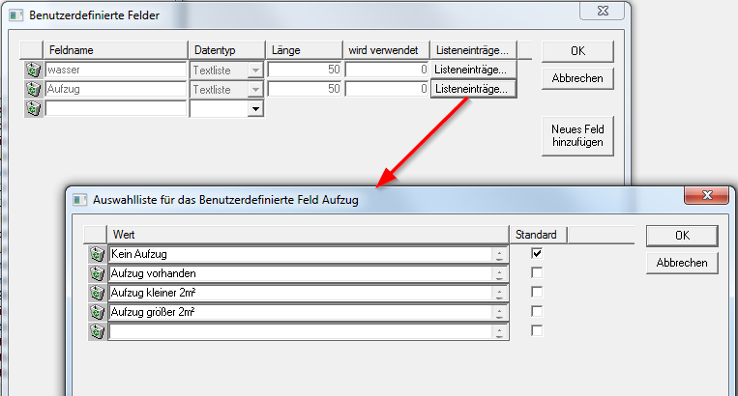Click the trash icon of the empty field row
Image resolution: width=738 pixels, height=396 pixels.
click(33, 108)
